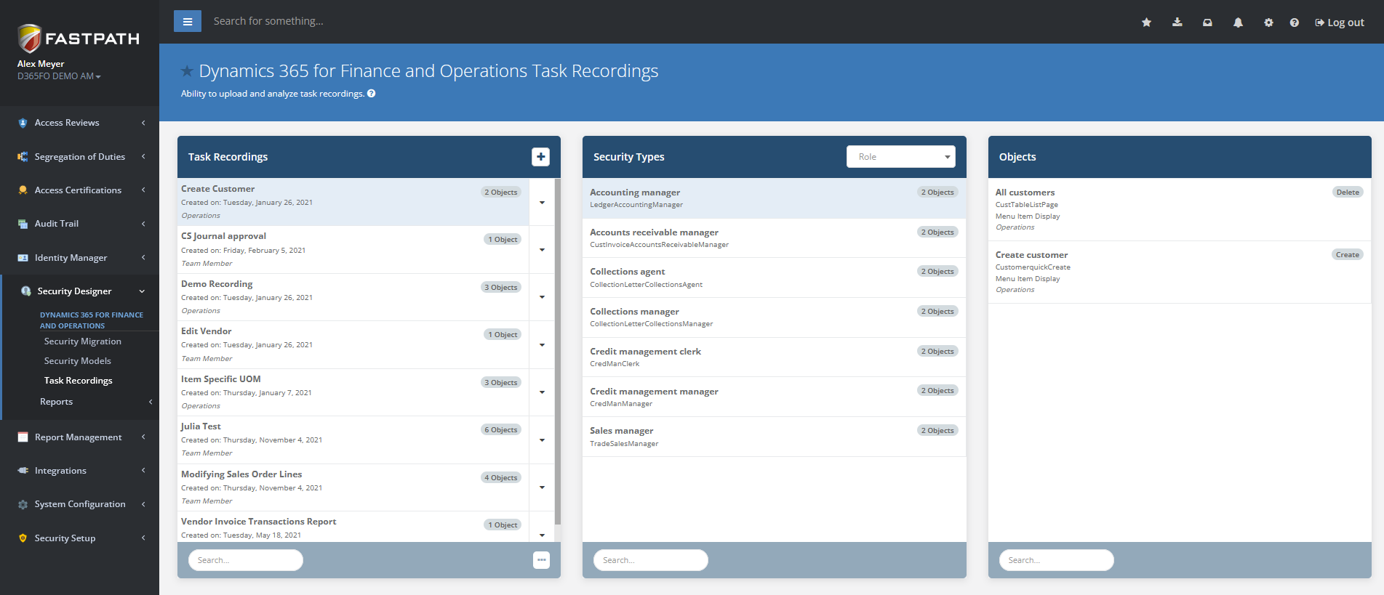Click Integrations icon
The image size is (1384, 595).
[23, 471]
